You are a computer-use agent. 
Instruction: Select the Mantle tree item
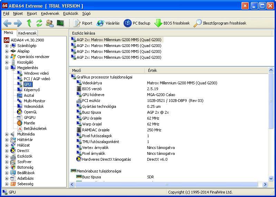coord(29,123)
